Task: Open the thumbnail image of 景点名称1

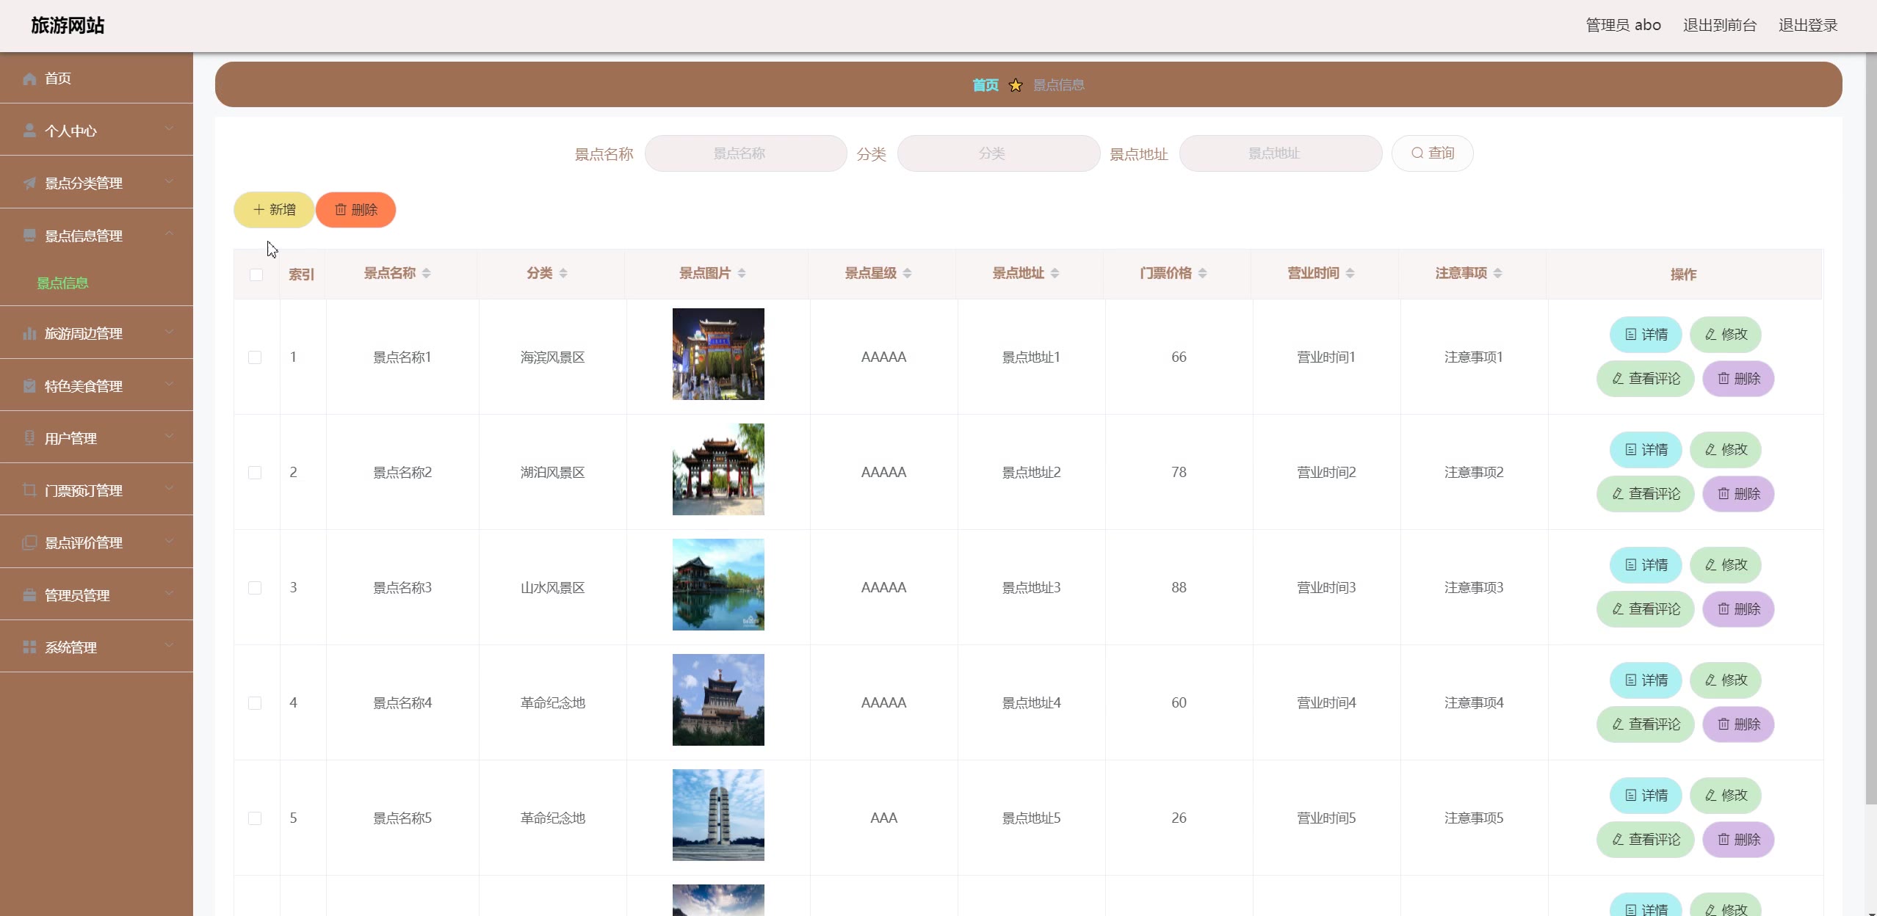Action: (x=718, y=354)
